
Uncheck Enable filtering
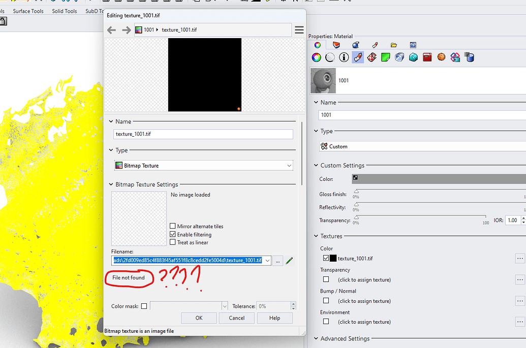tap(174, 234)
